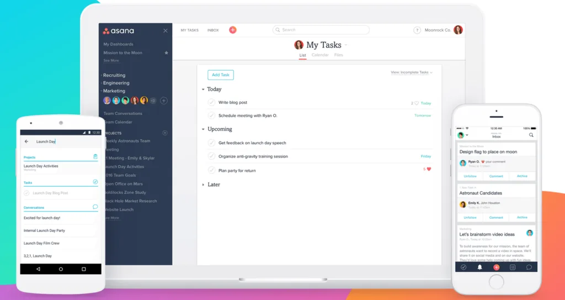Mark Write blog post as complete
This screenshot has width=565, height=300.
point(211,103)
